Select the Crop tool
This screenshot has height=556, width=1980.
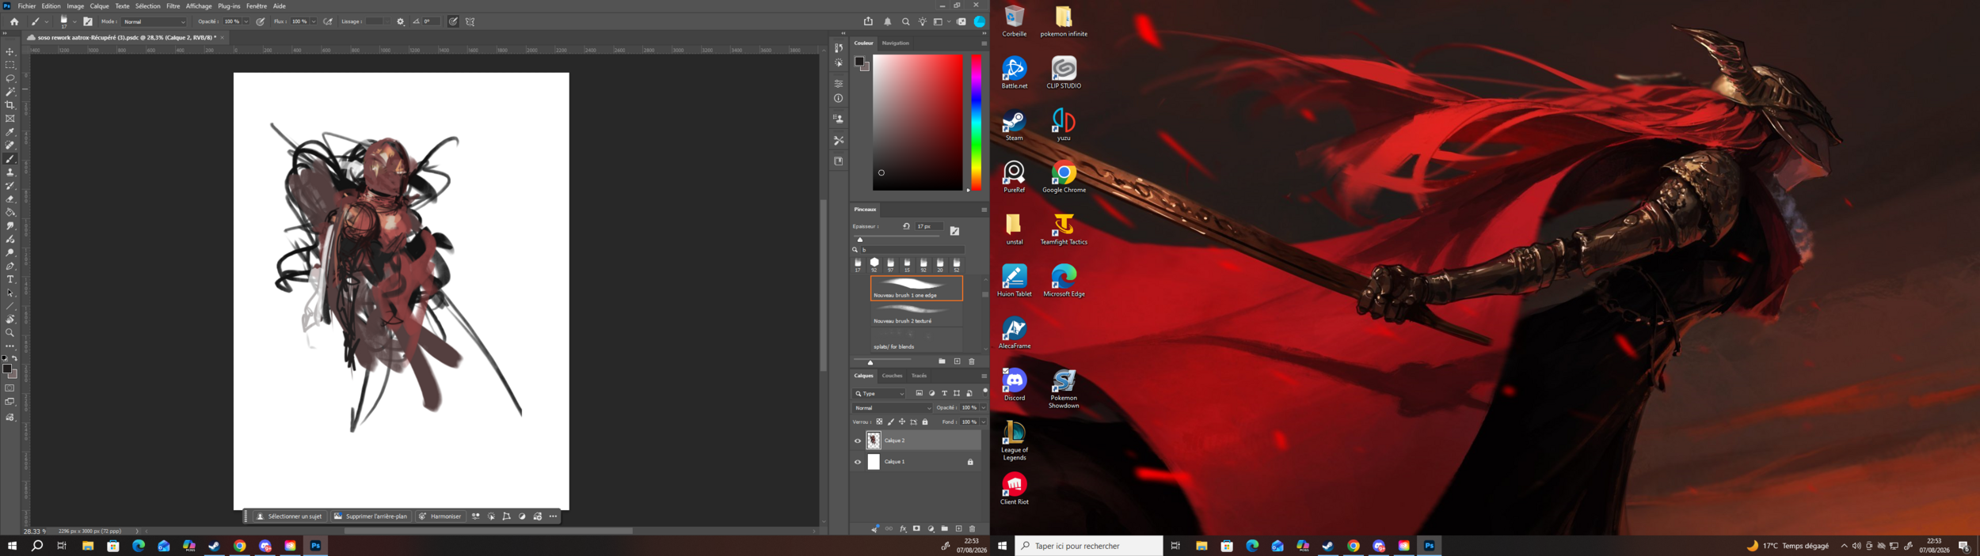(10, 105)
